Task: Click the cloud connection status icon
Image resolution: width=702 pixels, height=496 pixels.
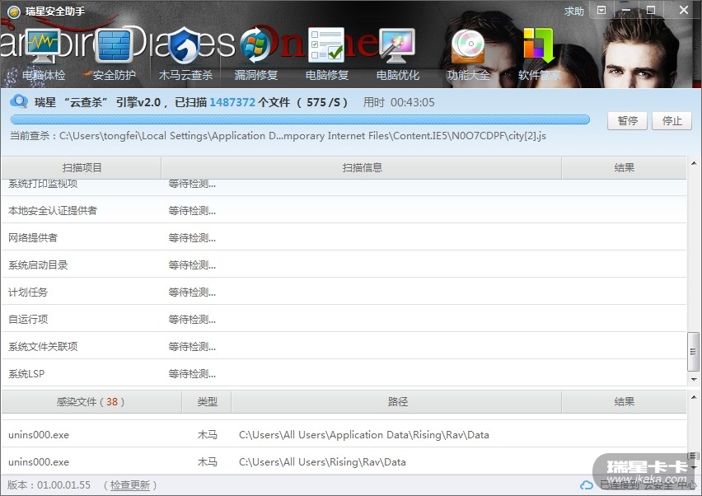Action: (x=587, y=485)
